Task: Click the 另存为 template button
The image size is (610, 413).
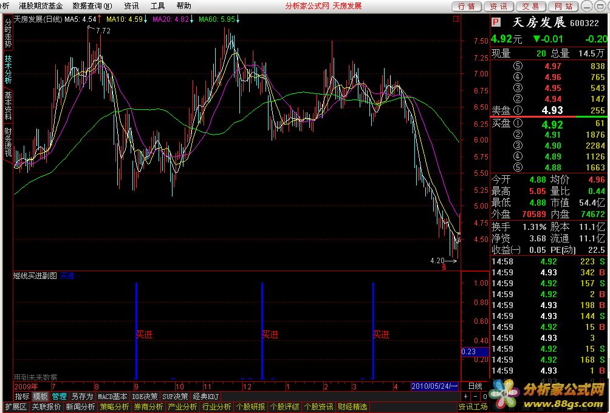Action: tap(82, 396)
